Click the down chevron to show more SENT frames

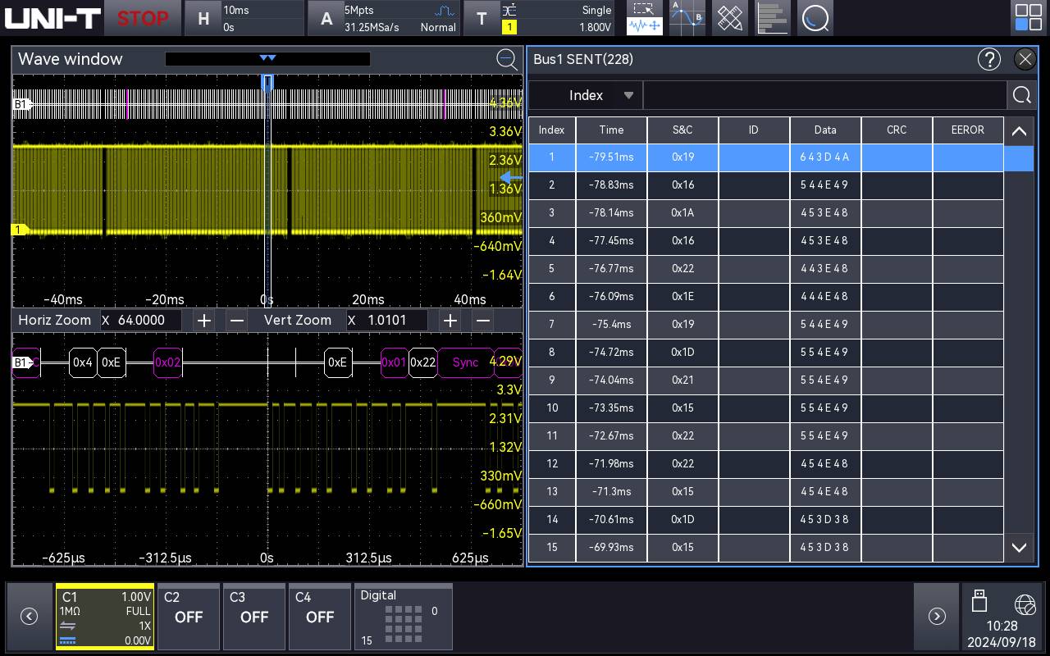tap(1019, 548)
